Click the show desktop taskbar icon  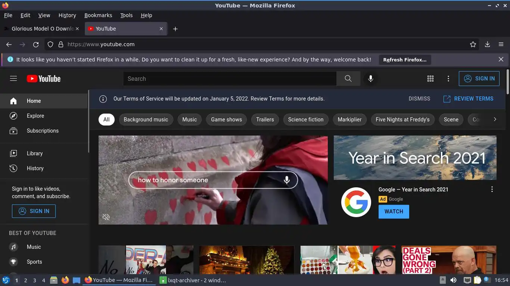click(76, 280)
